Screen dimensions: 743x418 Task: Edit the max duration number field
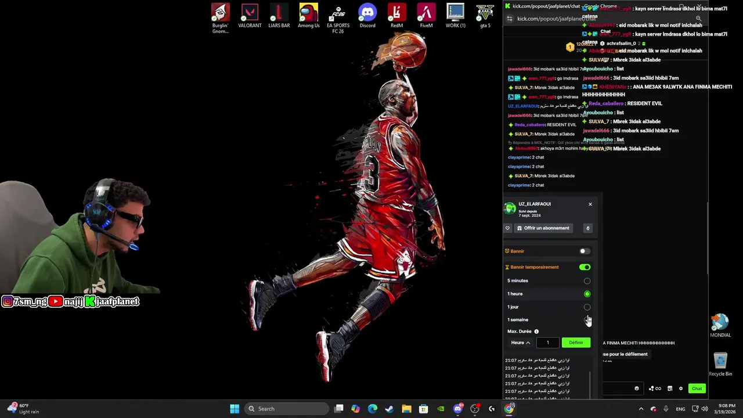(547, 343)
